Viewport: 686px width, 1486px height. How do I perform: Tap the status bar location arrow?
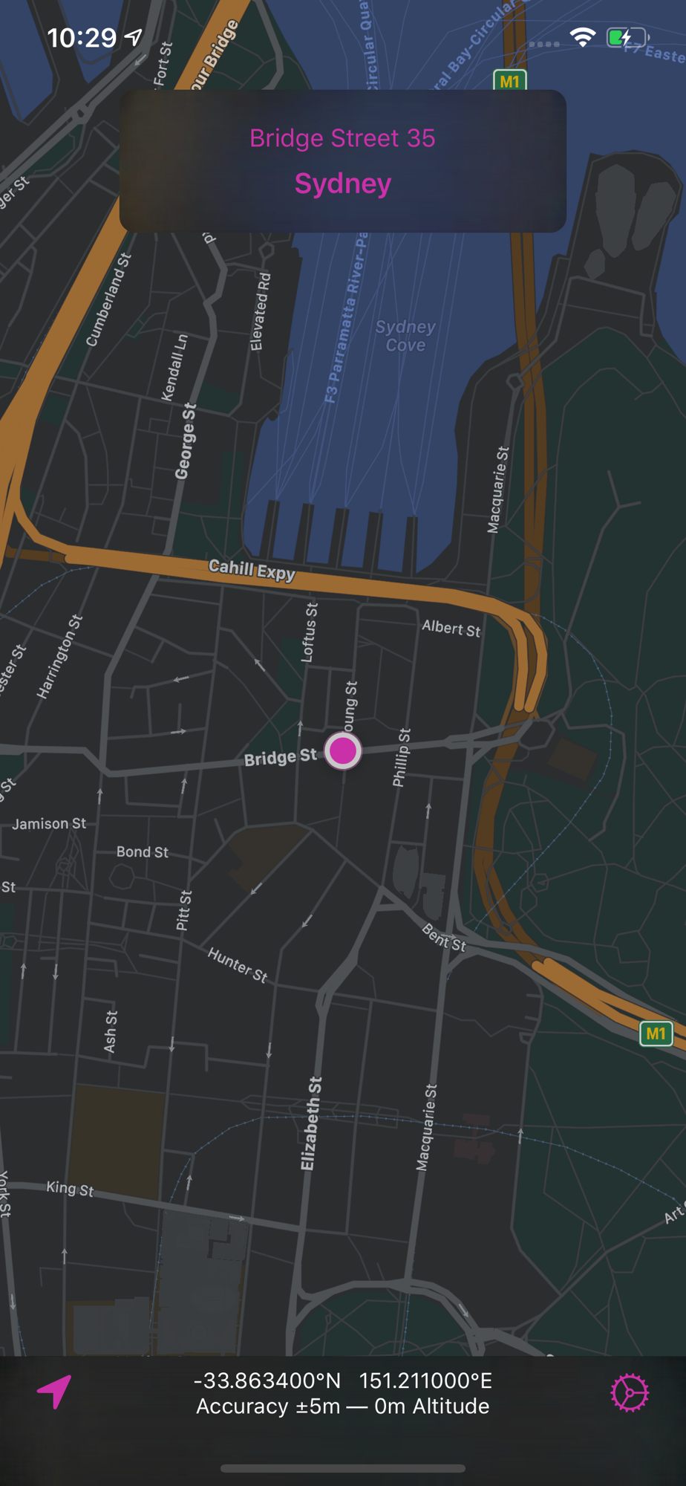tap(134, 36)
